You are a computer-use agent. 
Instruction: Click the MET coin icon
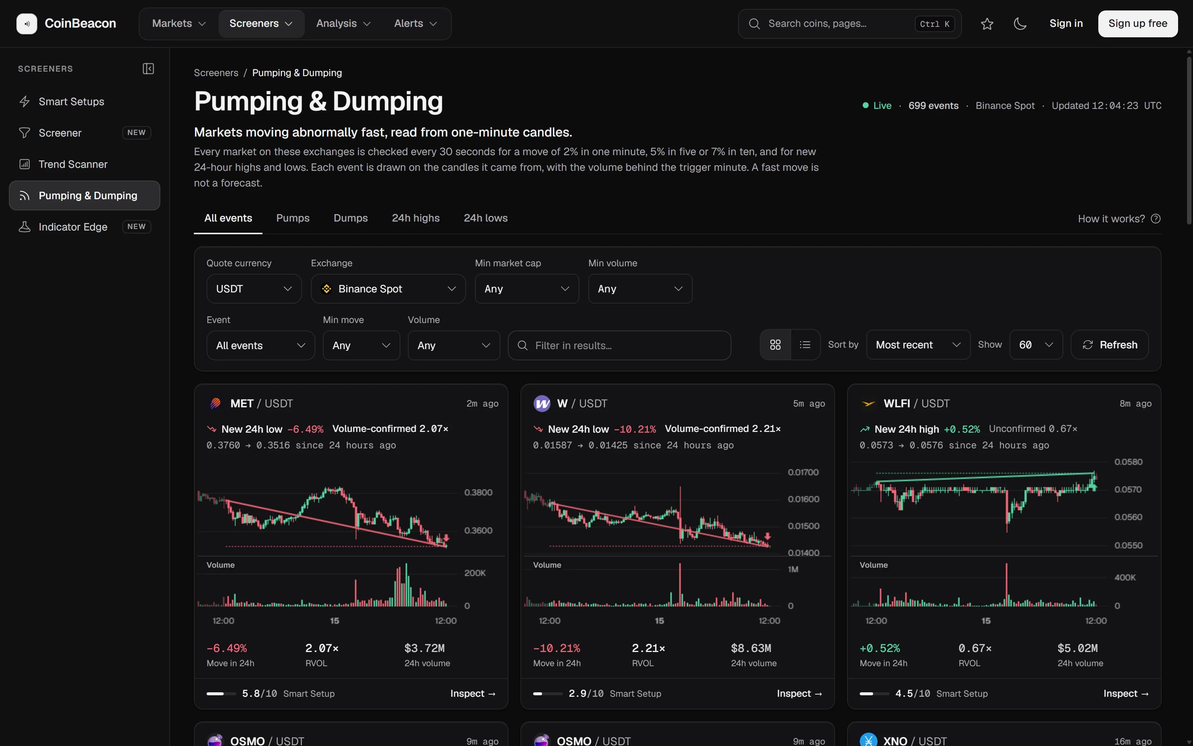click(x=215, y=403)
